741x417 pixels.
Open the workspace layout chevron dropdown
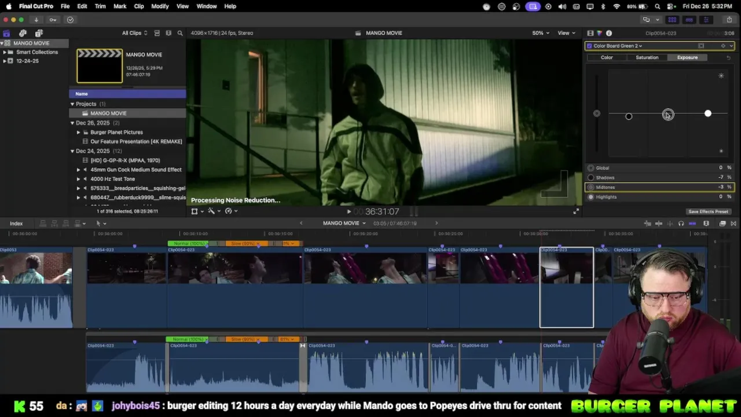657,20
